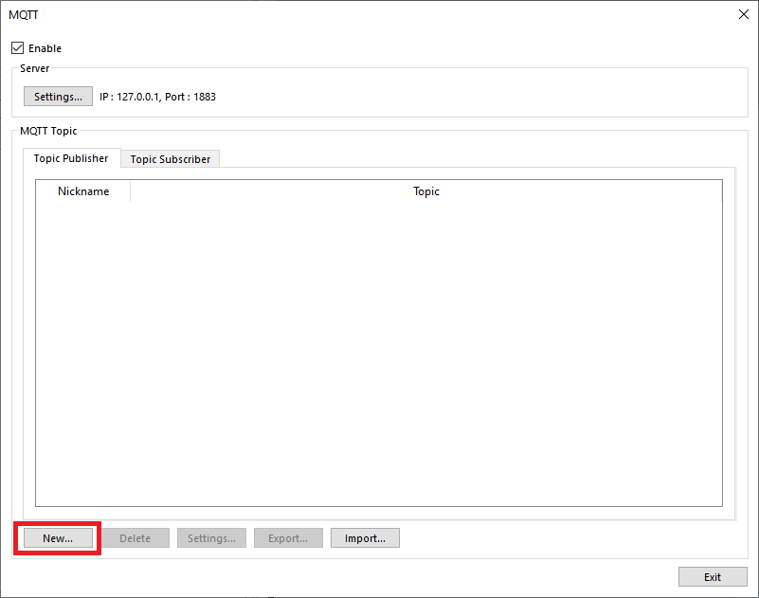Click the Nickname column header
759x598 pixels.
[x=83, y=191]
